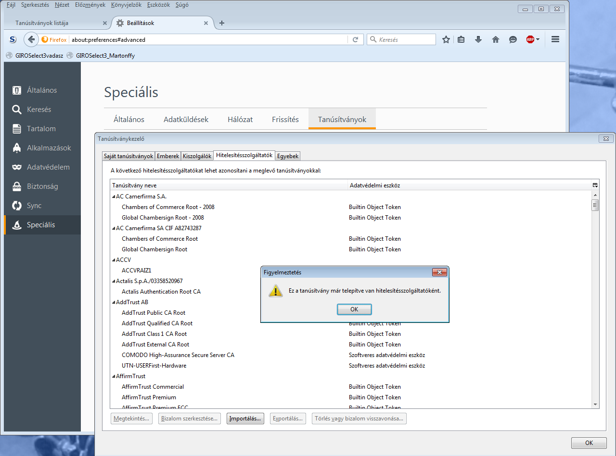Sort by Tanúsítvány neve column header
Image resolution: width=616 pixels, height=456 pixels.
[x=229, y=185]
